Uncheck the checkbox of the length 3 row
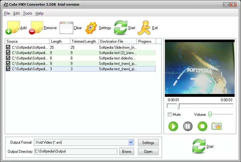This screenshot has height=162, width=241. (x=8, y=69)
